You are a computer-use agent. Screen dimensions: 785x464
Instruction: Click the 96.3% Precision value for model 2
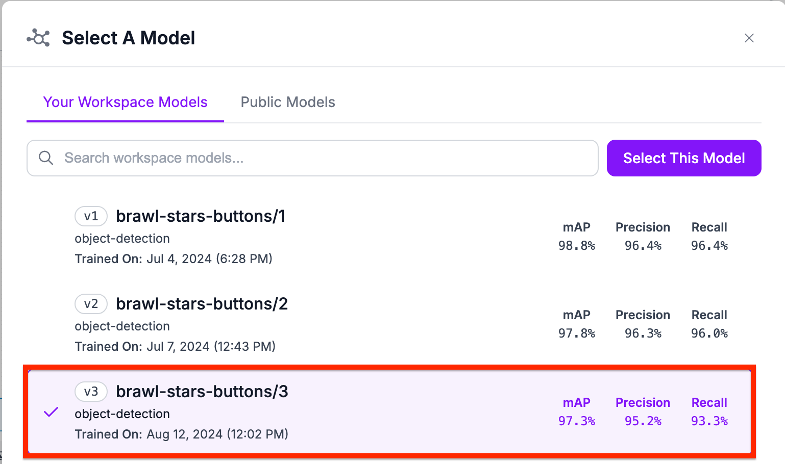tap(643, 333)
